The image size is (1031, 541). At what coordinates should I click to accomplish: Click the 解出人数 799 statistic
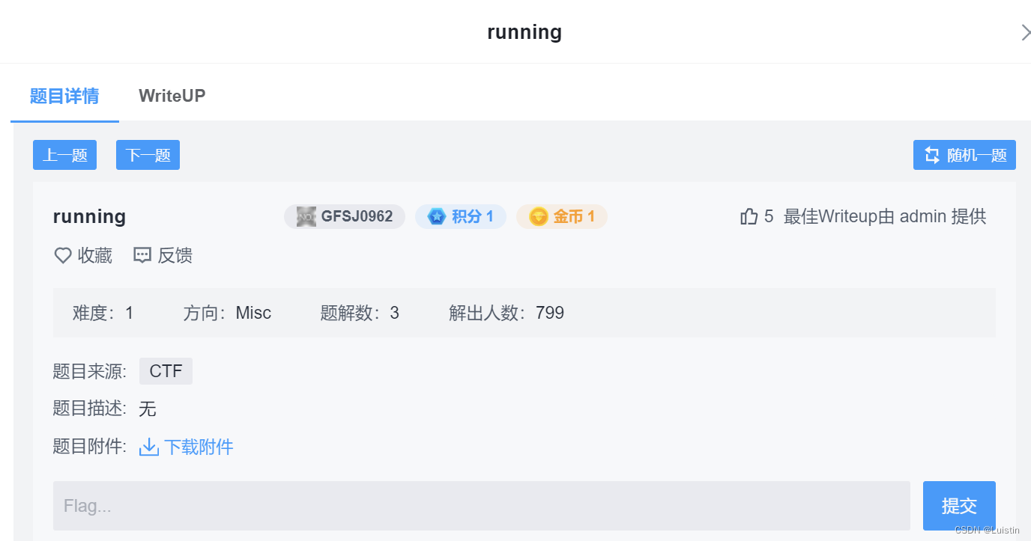[x=507, y=313]
